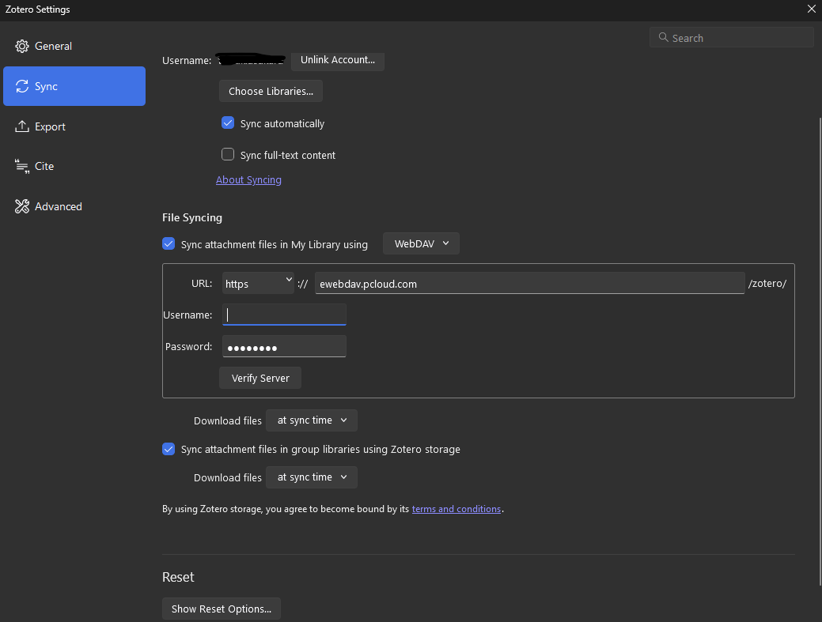The width and height of the screenshot is (822, 622).
Task: Click the Unlink Account button
Action: coord(338,60)
